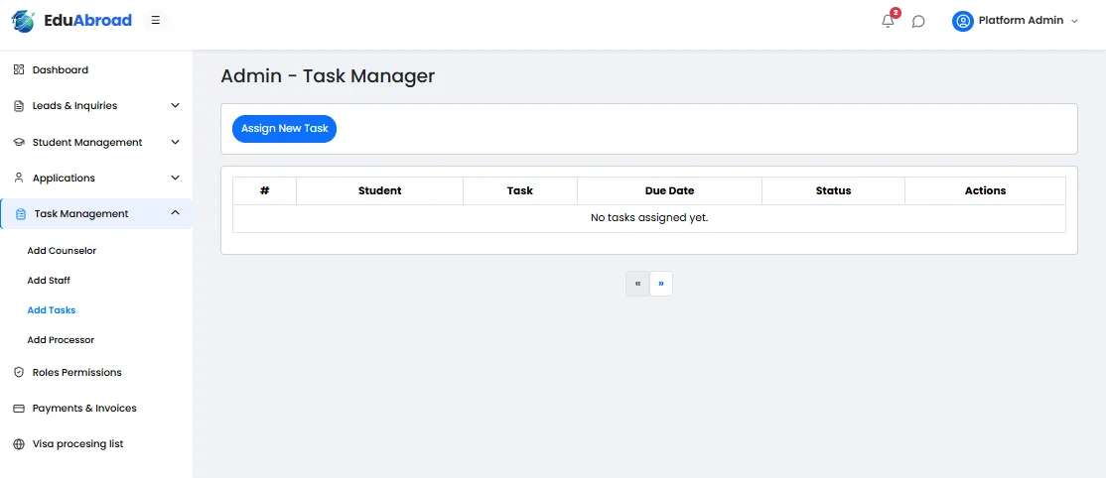Screen dimensions: 1106x478
Task: Click the Visa procesing list globe icon
Action: click(19, 444)
